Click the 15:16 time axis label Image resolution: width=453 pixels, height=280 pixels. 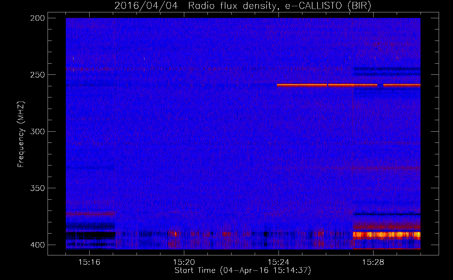tap(89, 262)
